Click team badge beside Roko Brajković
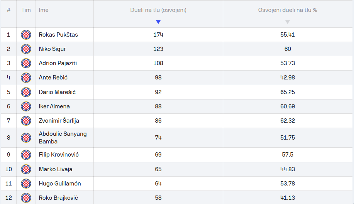The height and width of the screenshot is (204, 354). click(x=26, y=198)
